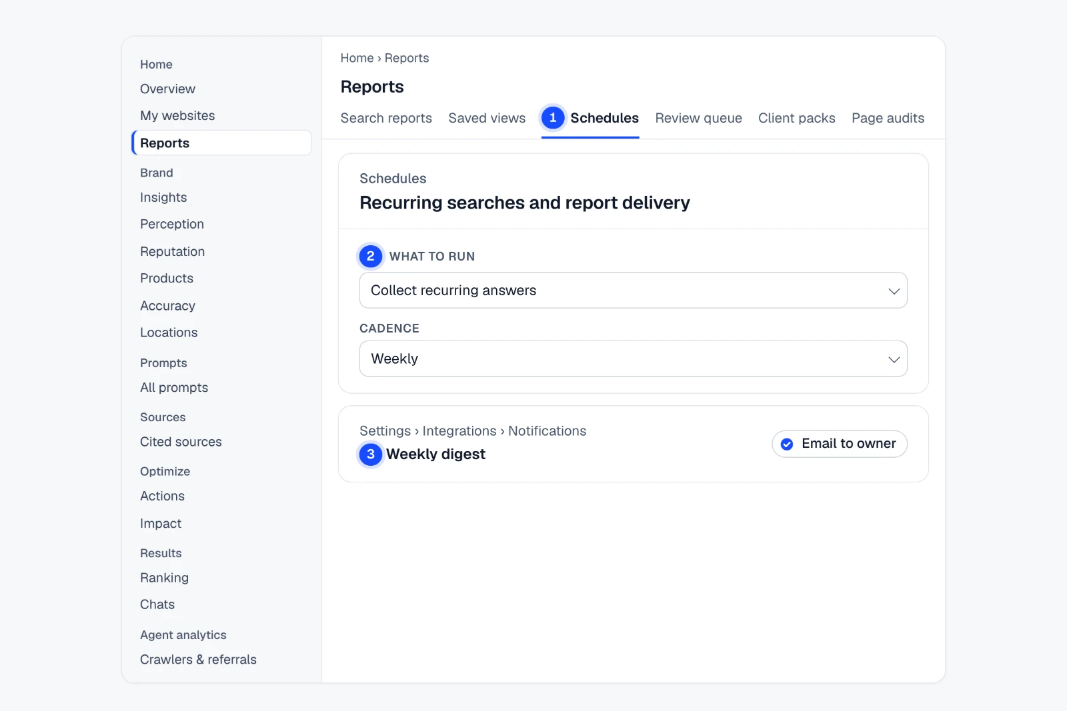1067x711 pixels.
Task: Click the Weekly digest heading
Action: [x=435, y=454]
